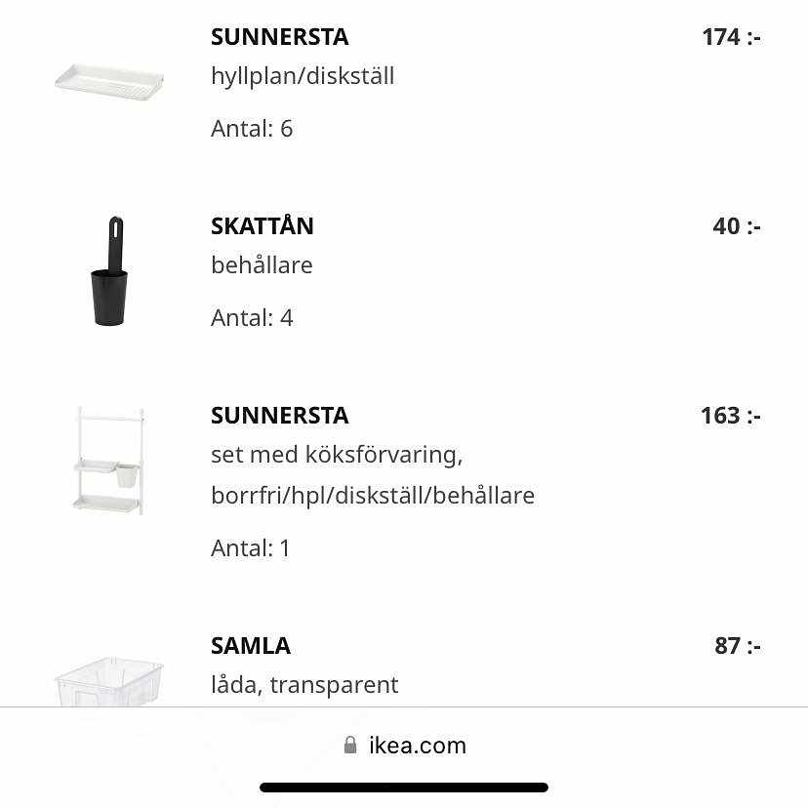Tap the ikea.com address bar
The height and width of the screenshot is (808, 808).
pyautogui.click(x=417, y=746)
